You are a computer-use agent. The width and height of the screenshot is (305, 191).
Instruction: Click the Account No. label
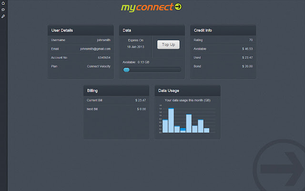coord(59,57)
